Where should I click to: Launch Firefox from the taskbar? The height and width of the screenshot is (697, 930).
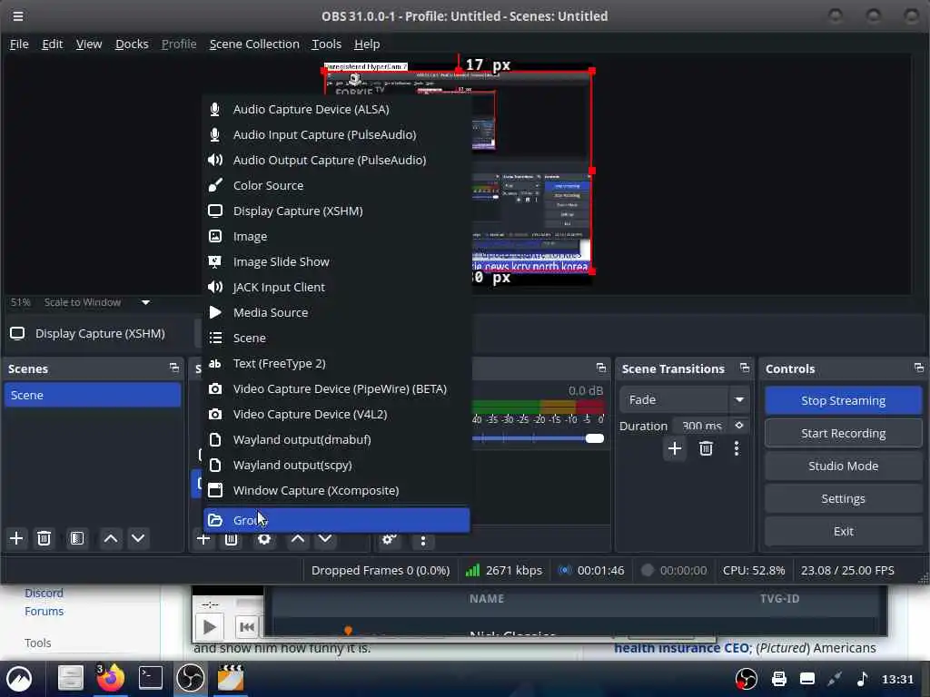tap(110, 678)
